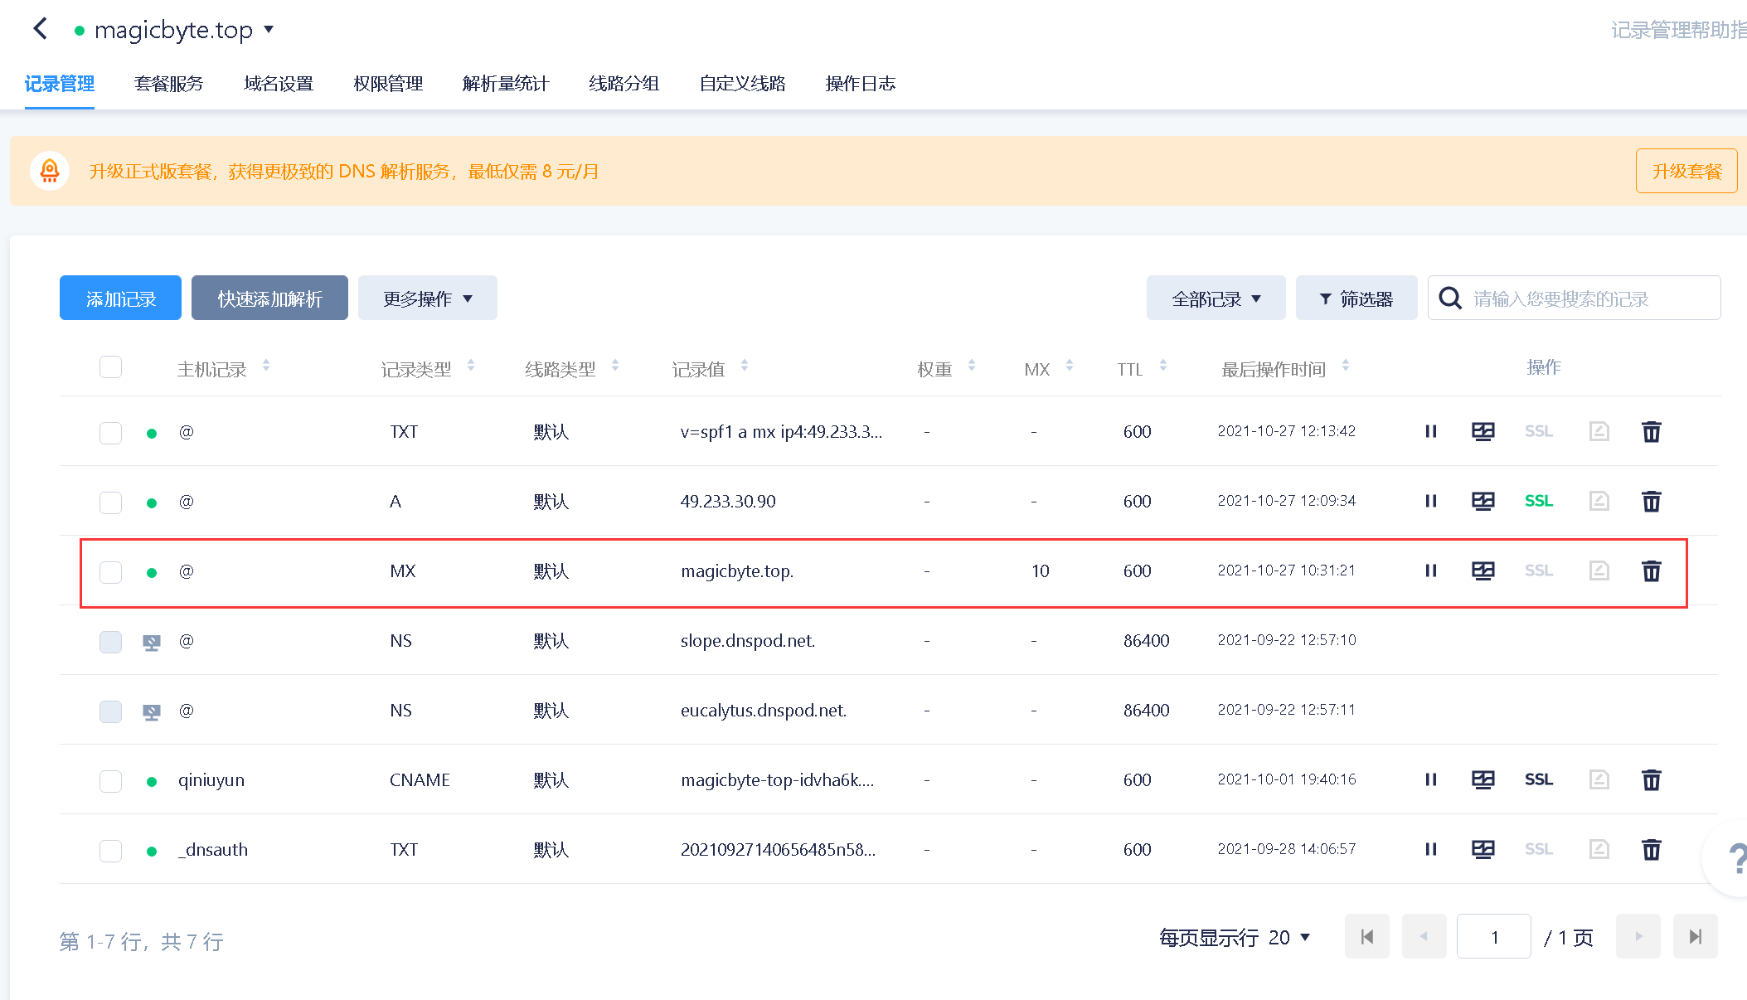This screenshot has width=1747, height=1000.
Task: Check the eucalytus.dnspod.net NS checkbox
Action: click(110, 711)
